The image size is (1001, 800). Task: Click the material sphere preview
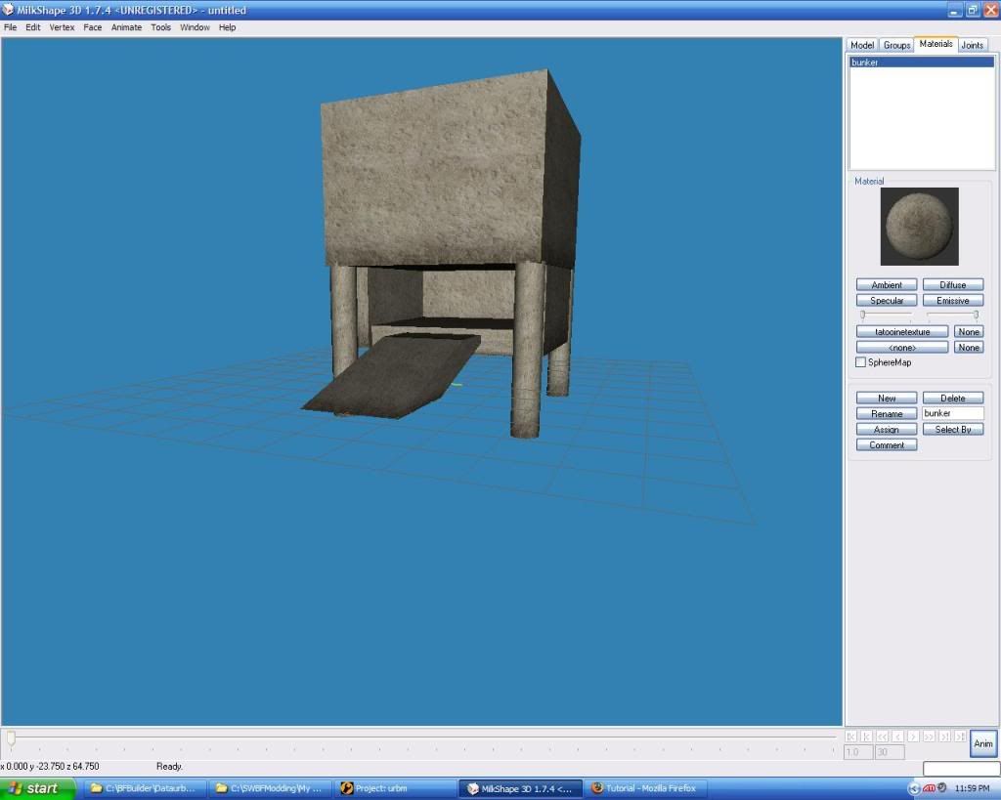(x=919, y=226)
